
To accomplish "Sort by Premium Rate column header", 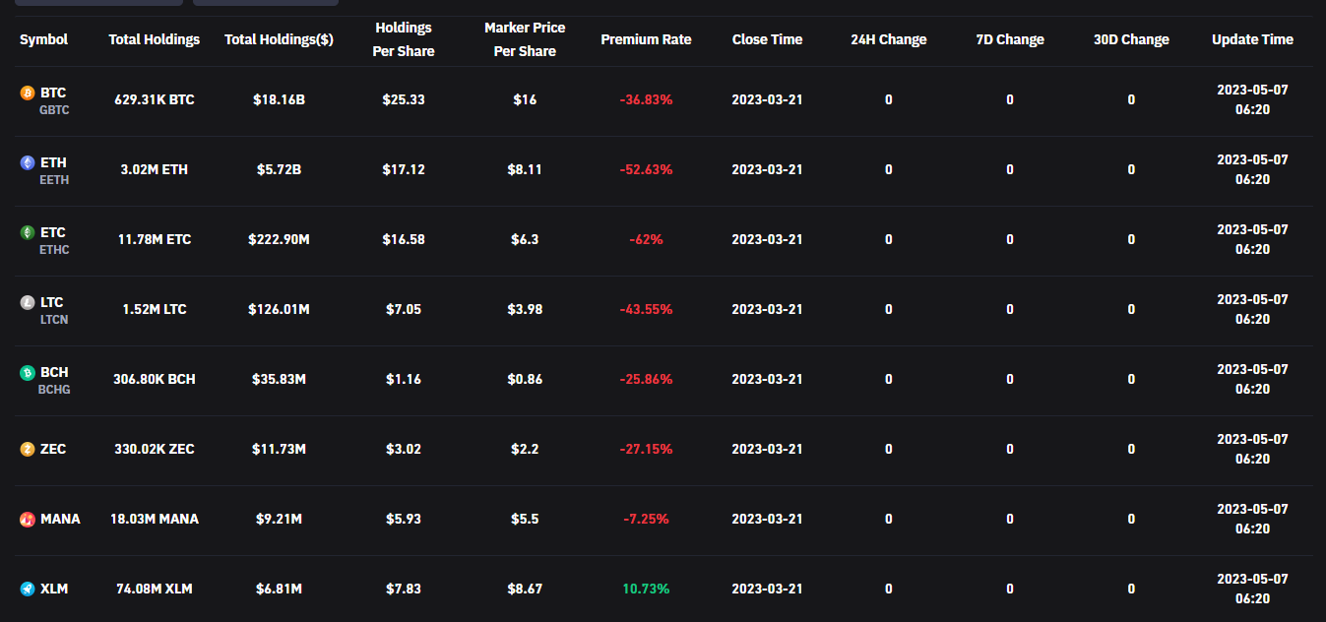I will [x=646, y=39].
